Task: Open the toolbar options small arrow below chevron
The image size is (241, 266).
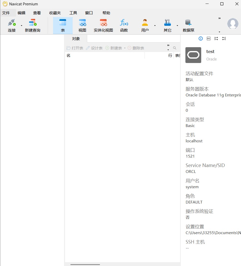Action: tap(220, 32)
